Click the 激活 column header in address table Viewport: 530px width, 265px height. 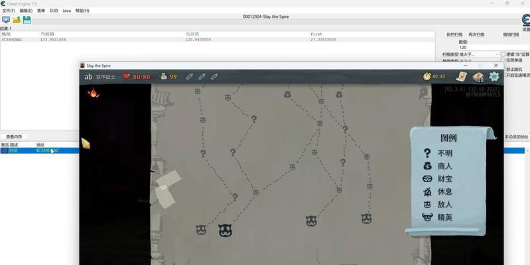click(x=5, y=145)
